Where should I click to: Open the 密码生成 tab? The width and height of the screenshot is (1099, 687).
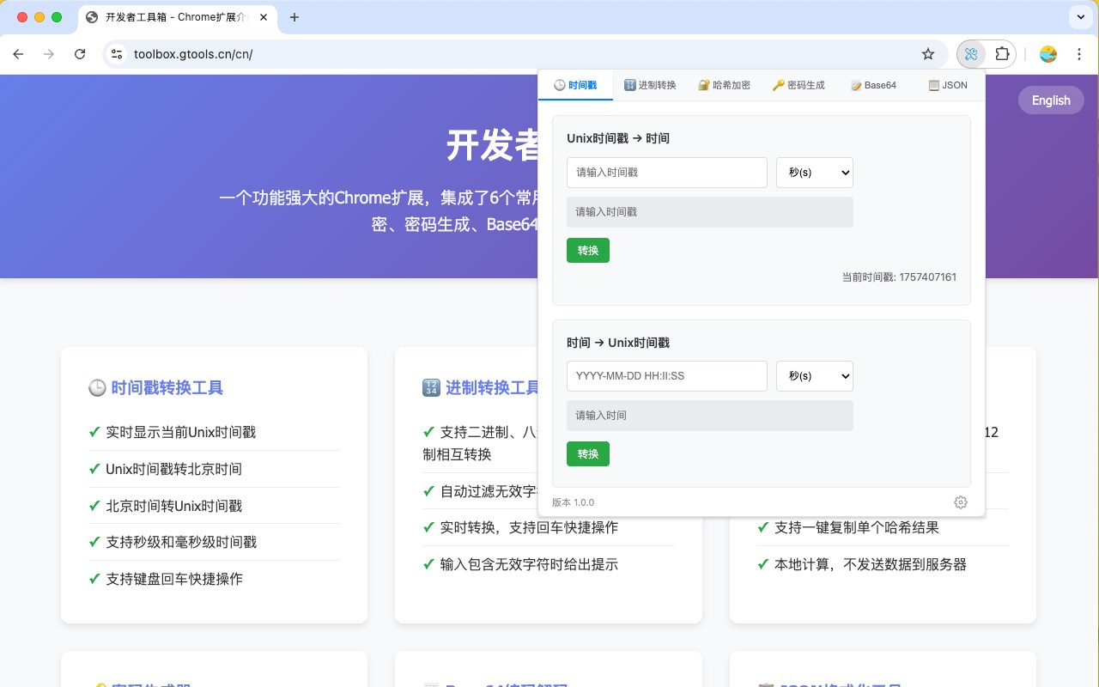pos(798,85)
